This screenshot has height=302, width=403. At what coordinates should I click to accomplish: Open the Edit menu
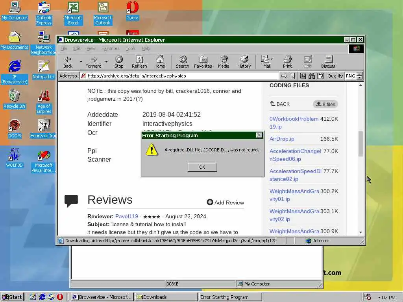[x=77, y=48]
